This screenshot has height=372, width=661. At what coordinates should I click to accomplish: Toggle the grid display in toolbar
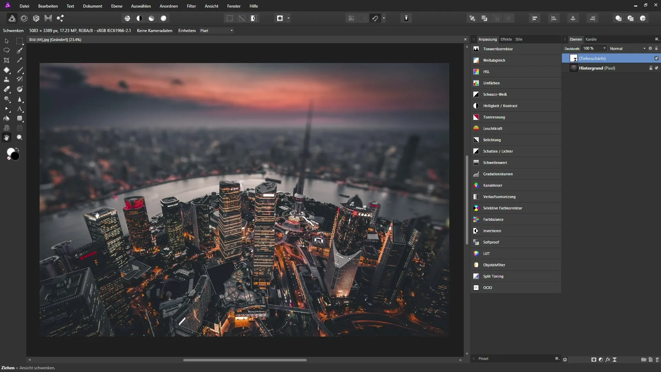(x=351, y=18)
